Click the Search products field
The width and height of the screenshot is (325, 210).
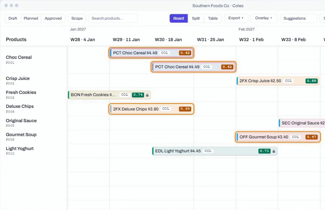[x=113, y=18]
